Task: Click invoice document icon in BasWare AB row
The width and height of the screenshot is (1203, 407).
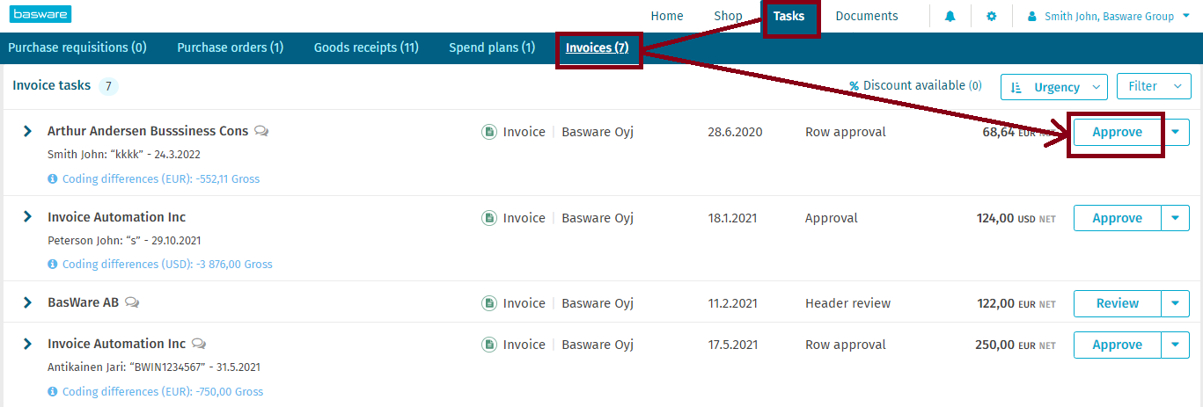Action: (489, 303)
